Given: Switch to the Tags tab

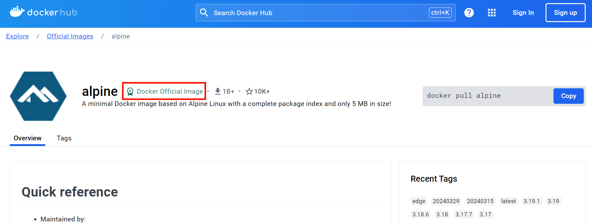Looking at the screenshot, I should coord(64,138).
